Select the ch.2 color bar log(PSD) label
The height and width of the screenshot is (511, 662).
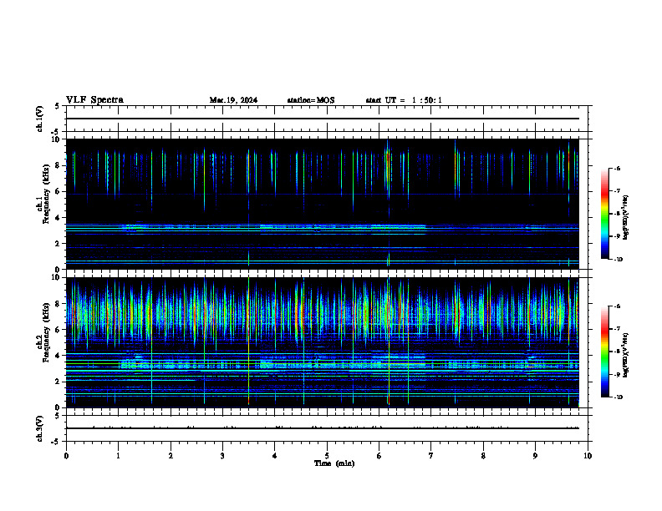[x=625, y=355]
